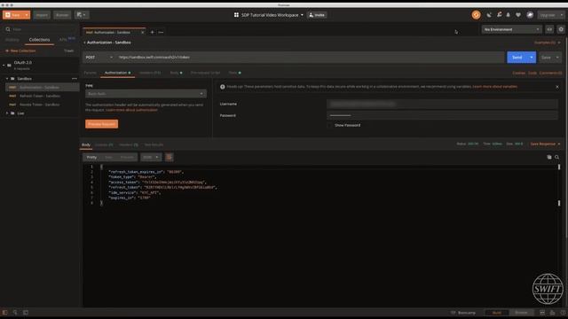The image size is (568, 319).
Task: Switch to the Params request tab
Action: 91,73
